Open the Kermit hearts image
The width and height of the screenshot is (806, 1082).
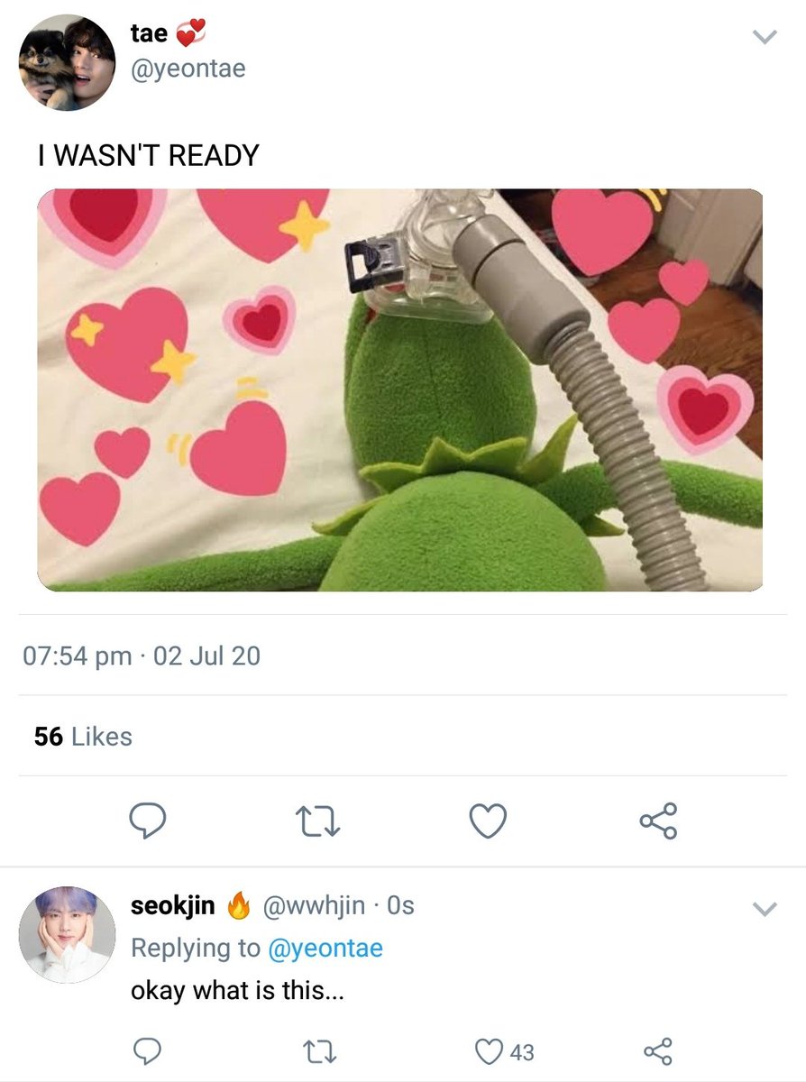[399, 390]
